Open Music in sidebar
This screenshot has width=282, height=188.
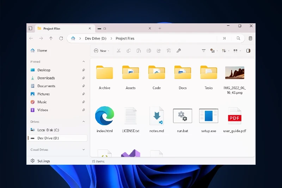tap(57, 102)
